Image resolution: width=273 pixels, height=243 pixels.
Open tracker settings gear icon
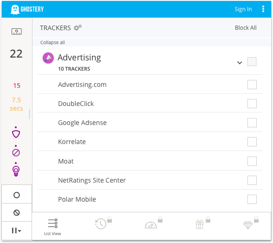[x=78, y=28]
